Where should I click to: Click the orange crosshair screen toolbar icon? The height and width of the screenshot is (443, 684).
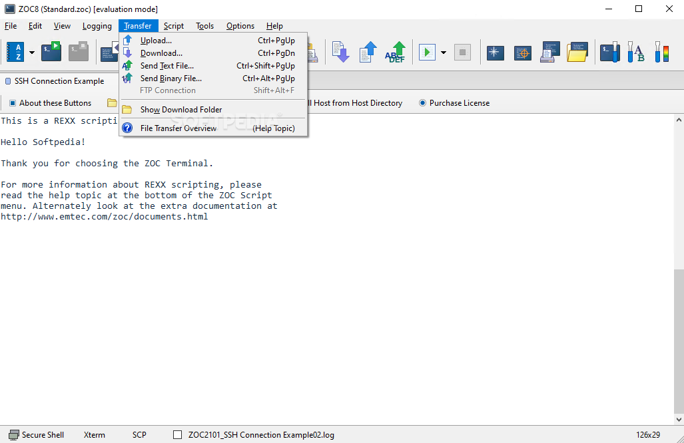click(x=523, y=53)
